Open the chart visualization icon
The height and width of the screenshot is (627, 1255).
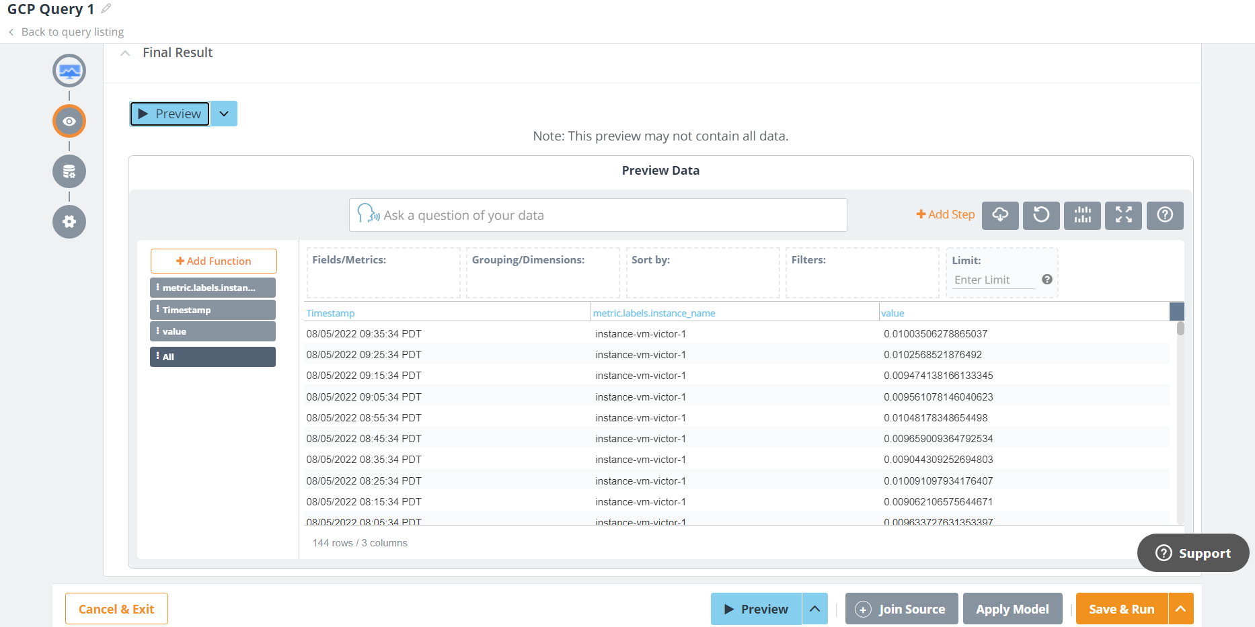1082,215
